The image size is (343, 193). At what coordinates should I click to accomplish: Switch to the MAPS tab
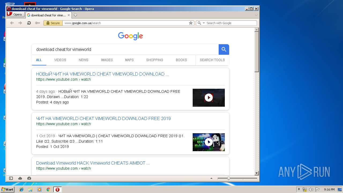(x=129, y=60)
